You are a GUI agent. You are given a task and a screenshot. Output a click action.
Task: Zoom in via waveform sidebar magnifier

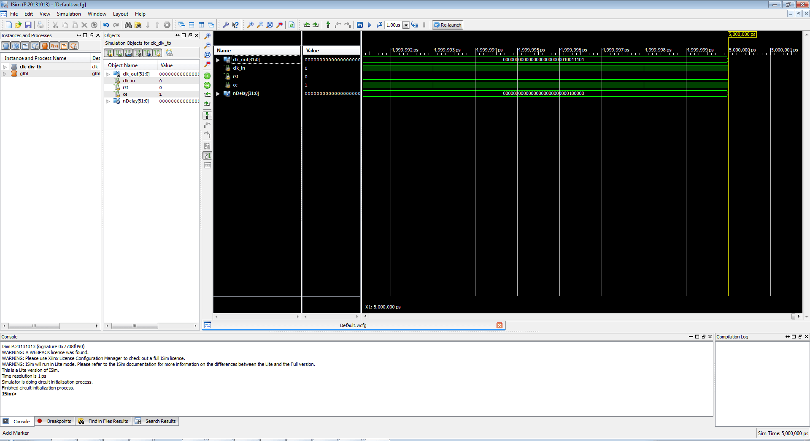click(207, 36)
